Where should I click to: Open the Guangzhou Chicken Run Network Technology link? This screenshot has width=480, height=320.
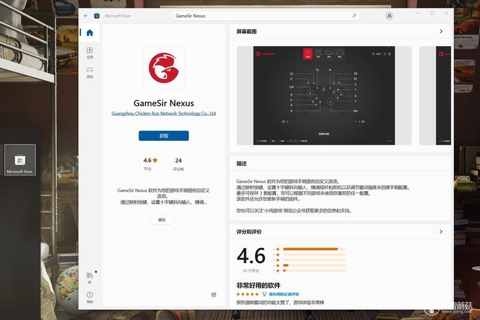(x=164, y=113)
